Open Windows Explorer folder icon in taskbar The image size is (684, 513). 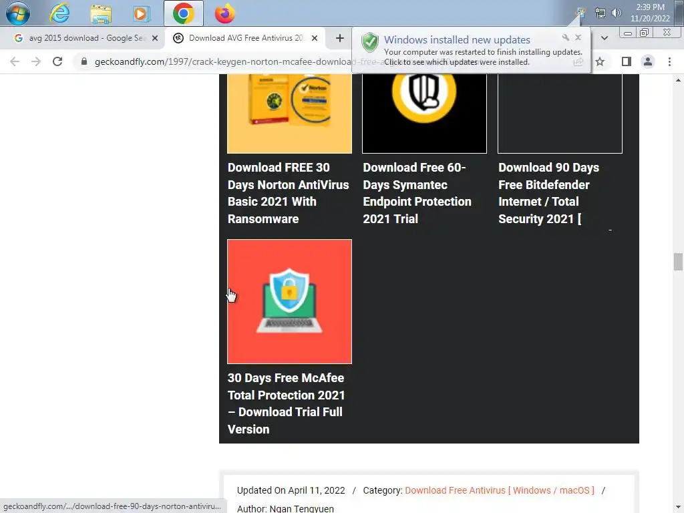101,14
